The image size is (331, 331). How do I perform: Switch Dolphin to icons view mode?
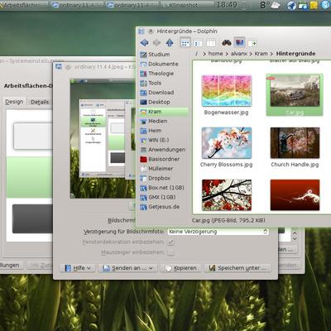click(185, 43)
